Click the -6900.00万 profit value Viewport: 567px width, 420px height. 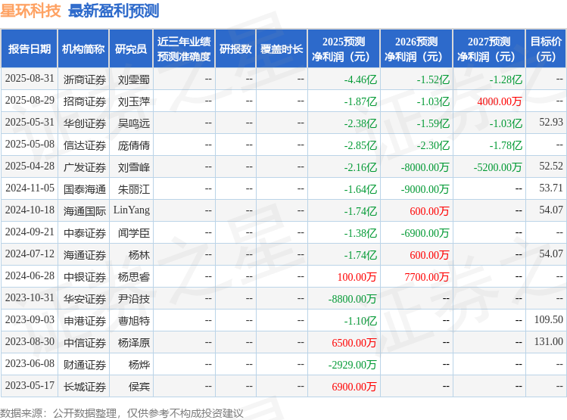425,233
